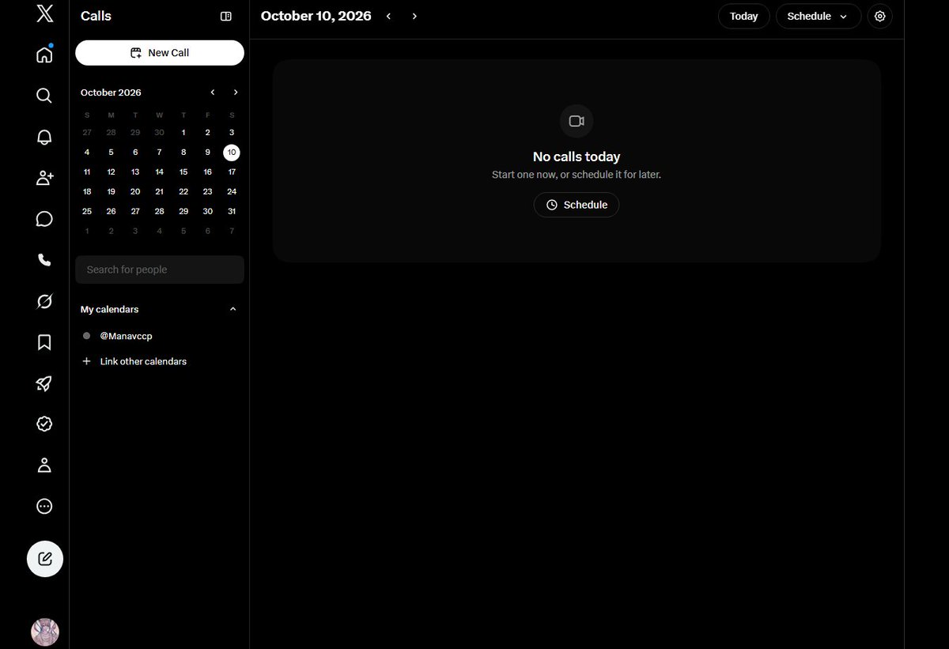Start a New Call
The width and height of the screenshot is (949, 649).
160,53
